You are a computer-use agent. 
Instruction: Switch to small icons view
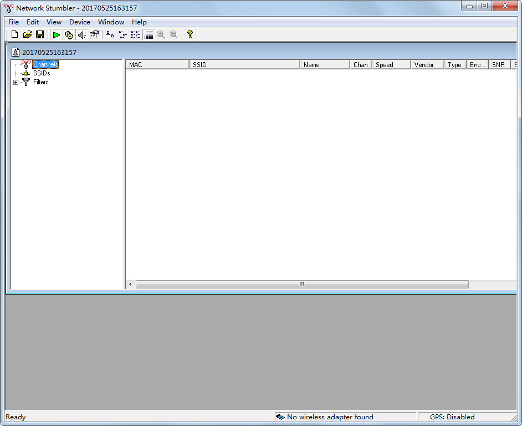click(x=123, y=35)
